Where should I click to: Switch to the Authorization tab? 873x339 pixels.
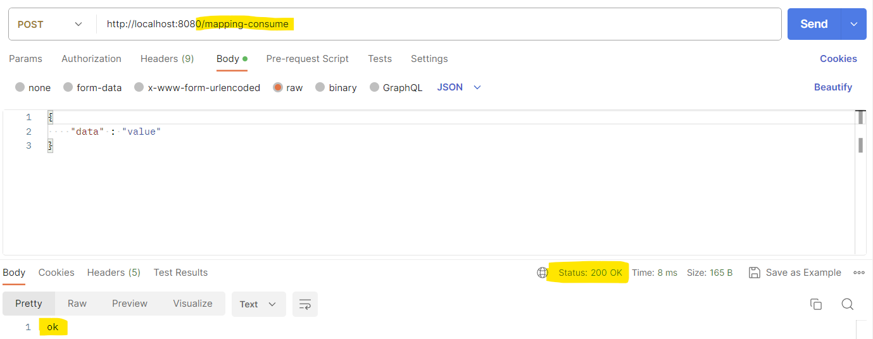[x=91, y=59]
